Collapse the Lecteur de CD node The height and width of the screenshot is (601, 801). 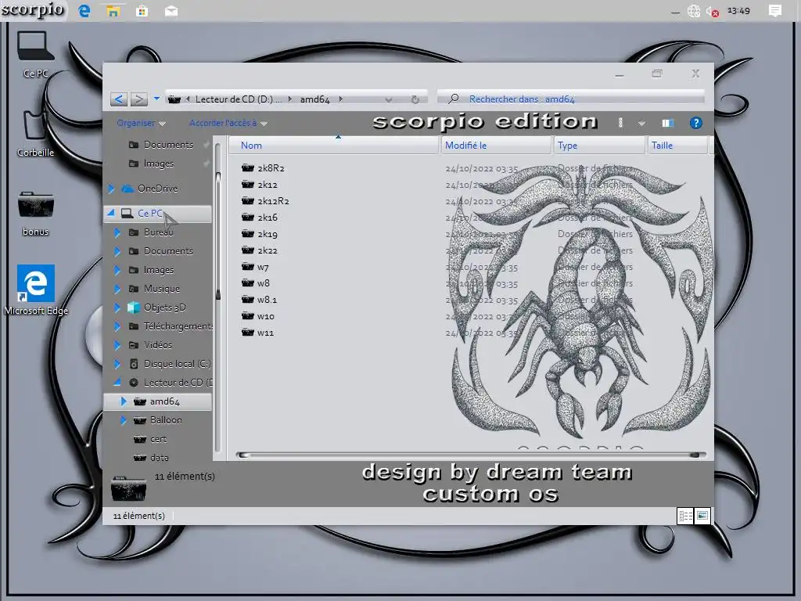click(x=117, y=382)
